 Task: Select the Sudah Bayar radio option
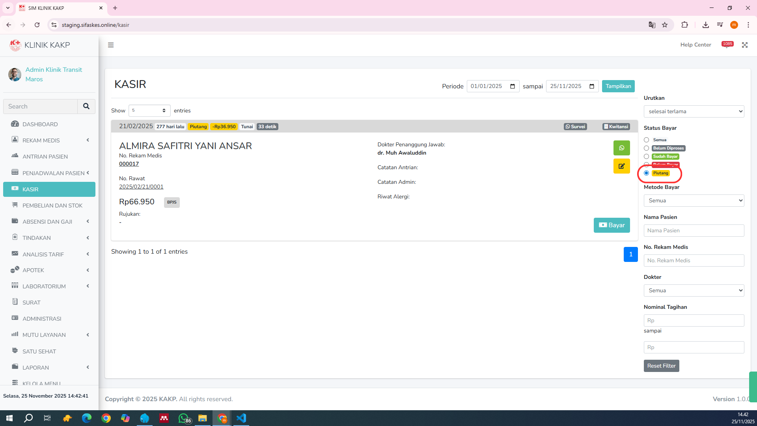coord(646,157)
